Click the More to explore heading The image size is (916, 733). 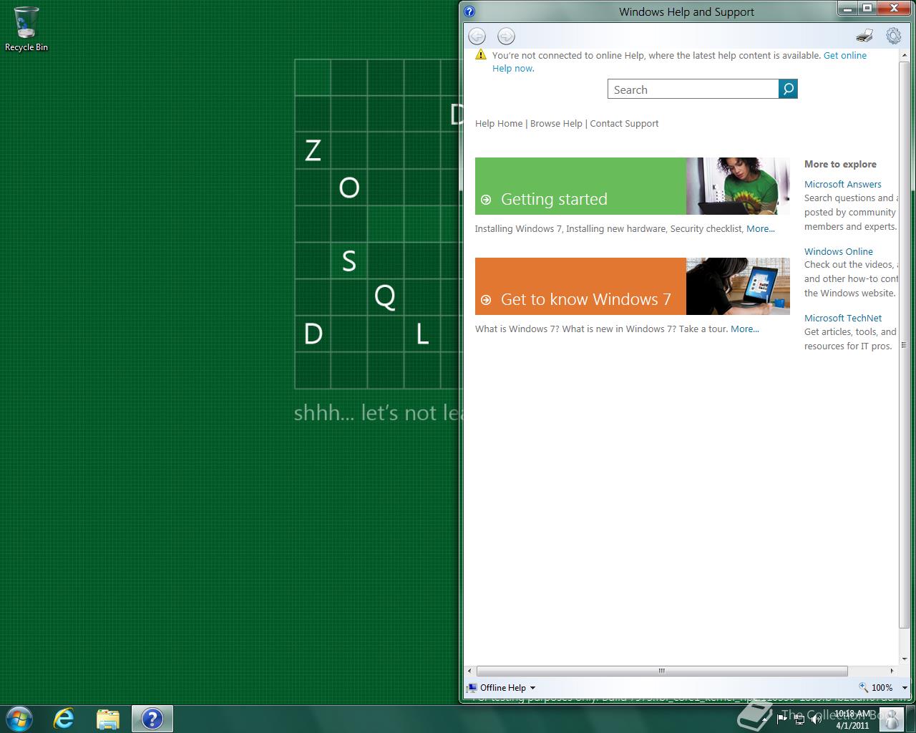840,164
